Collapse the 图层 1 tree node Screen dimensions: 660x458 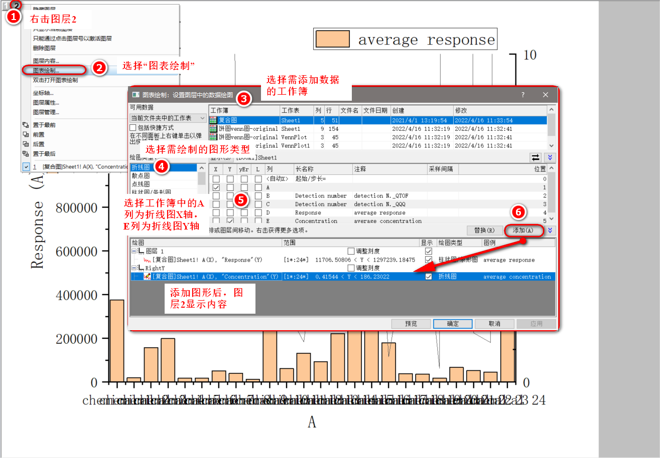(134, 251)
